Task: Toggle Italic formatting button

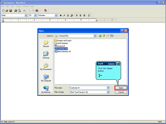Action: tap(64, 16)
